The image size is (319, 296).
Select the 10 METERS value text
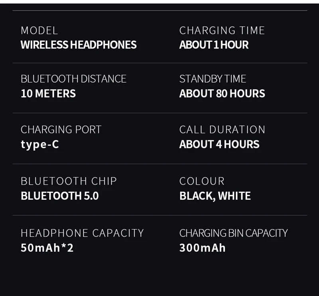click(48, 93)
